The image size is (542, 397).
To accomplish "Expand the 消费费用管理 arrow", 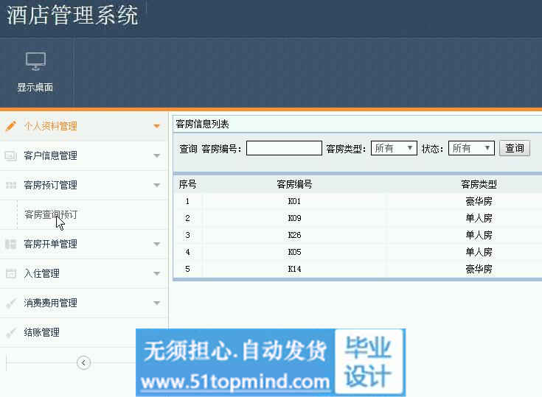I will coord(156,303).
